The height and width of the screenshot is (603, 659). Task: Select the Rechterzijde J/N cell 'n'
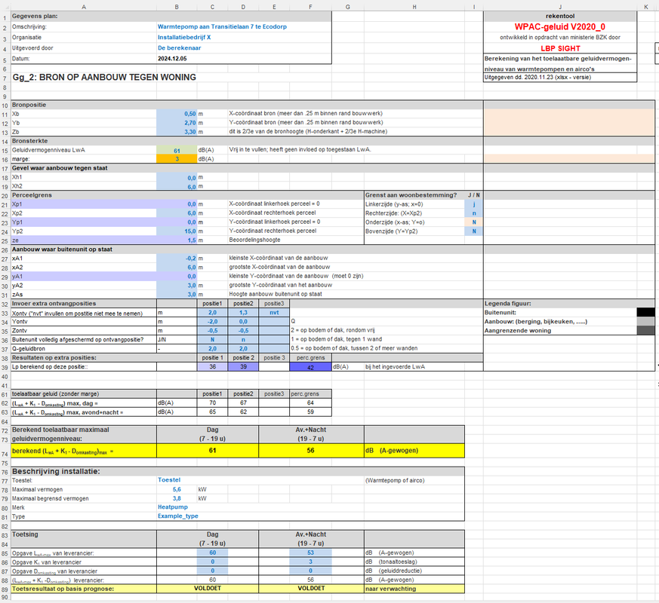tap(473, 213)
